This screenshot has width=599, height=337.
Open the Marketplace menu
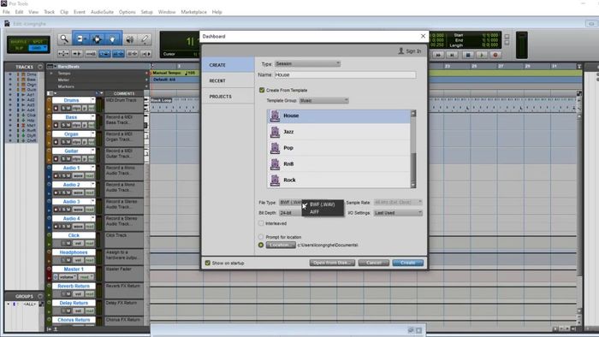point(193,12)
